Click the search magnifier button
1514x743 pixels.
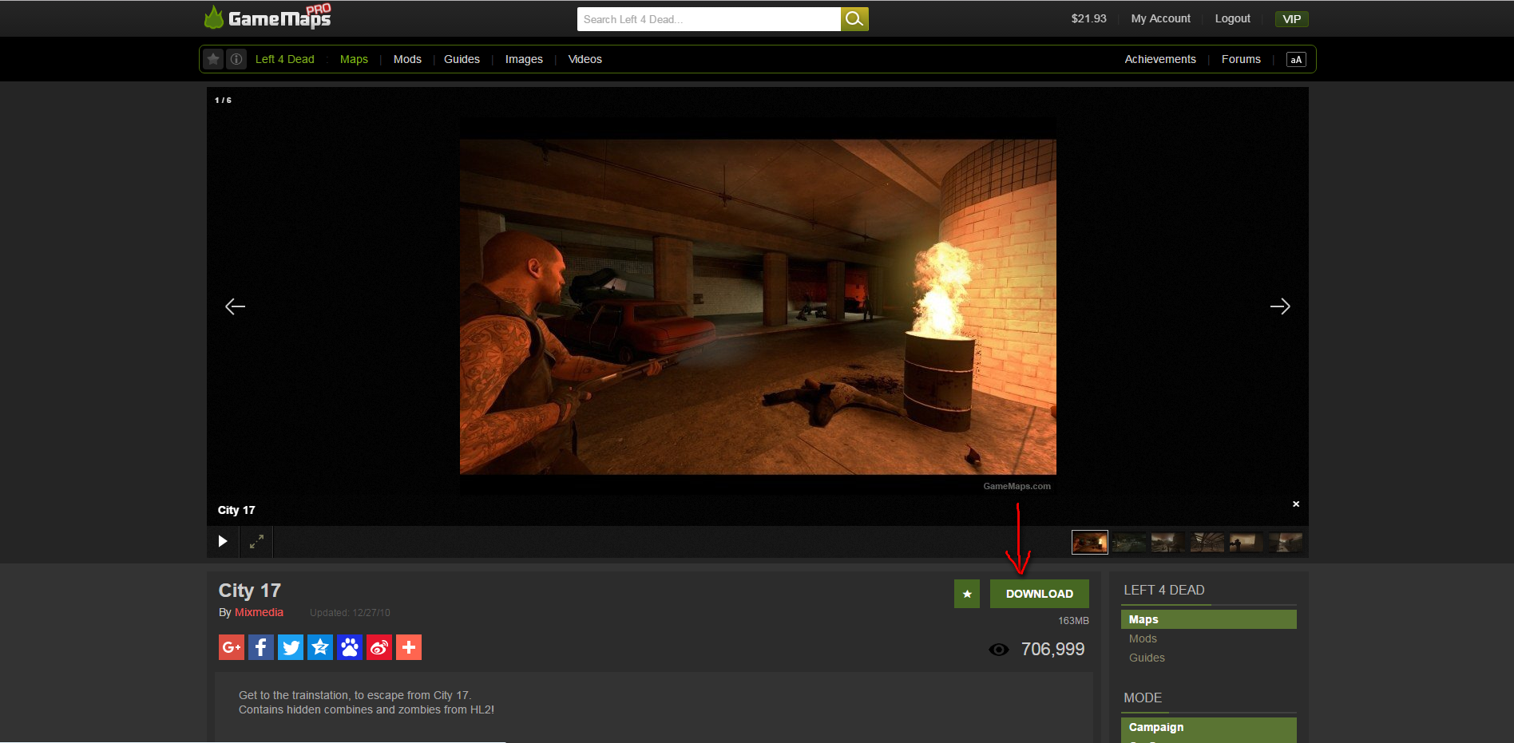(854, 19)
